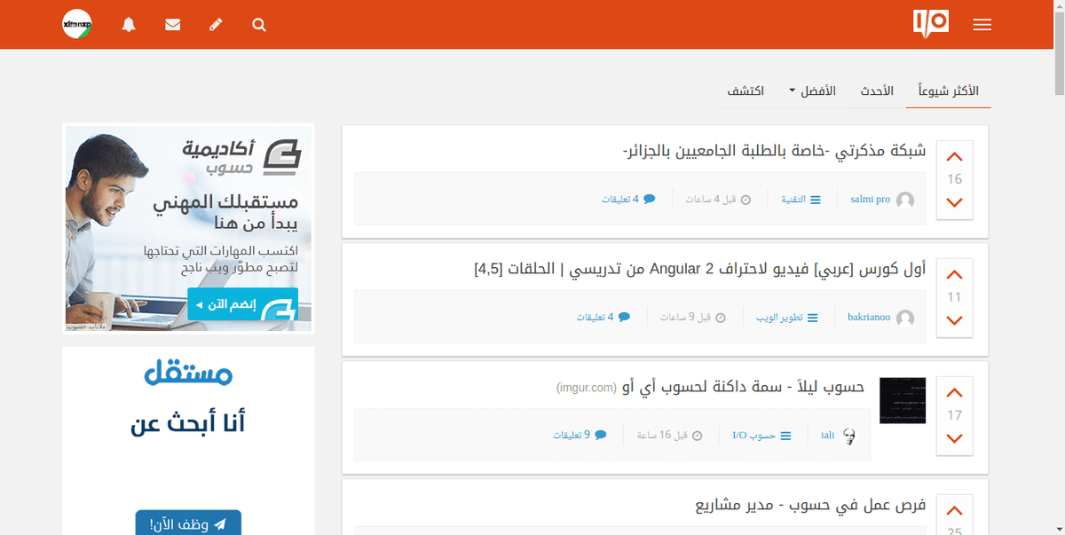Click the vote count 11
Screen dimensions: 1065x535
[955, 297]
